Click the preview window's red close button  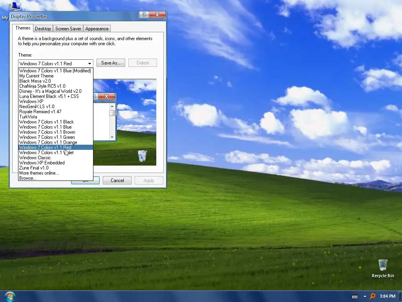(107, 96)
